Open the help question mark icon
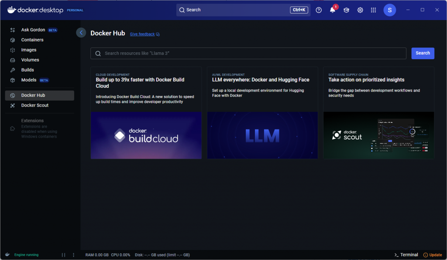The image size is (447, 260). 319,10
